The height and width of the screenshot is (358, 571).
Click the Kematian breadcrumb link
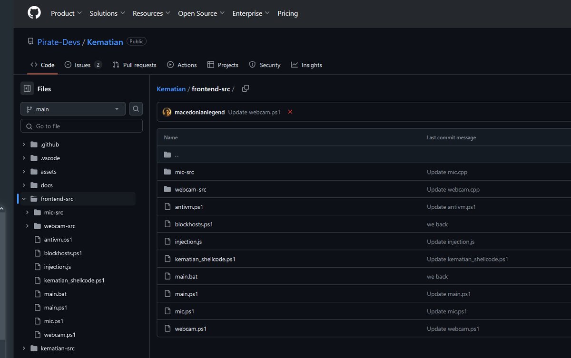click(171, 89)
